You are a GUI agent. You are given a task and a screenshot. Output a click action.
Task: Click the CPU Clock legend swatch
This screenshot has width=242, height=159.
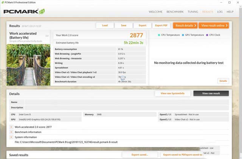click(207, 35)
